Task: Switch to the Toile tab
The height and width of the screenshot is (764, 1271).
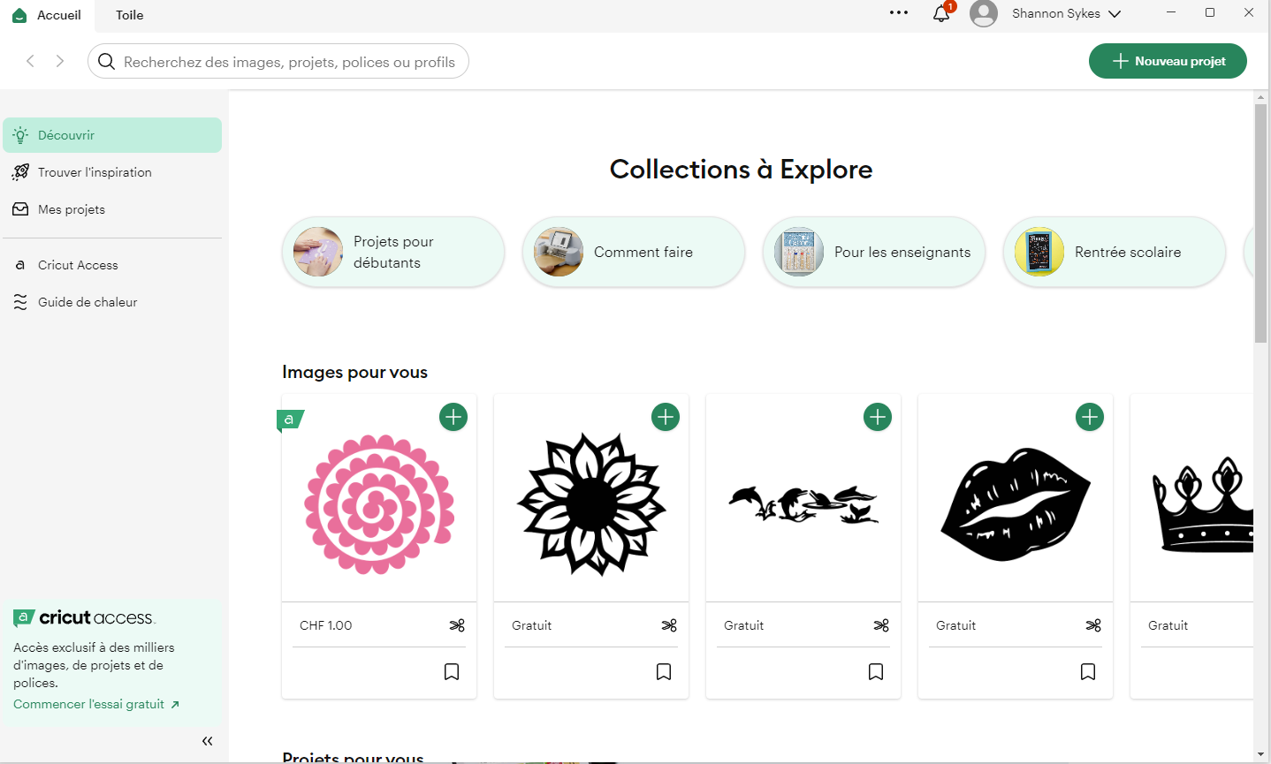Action: [129, 15]
